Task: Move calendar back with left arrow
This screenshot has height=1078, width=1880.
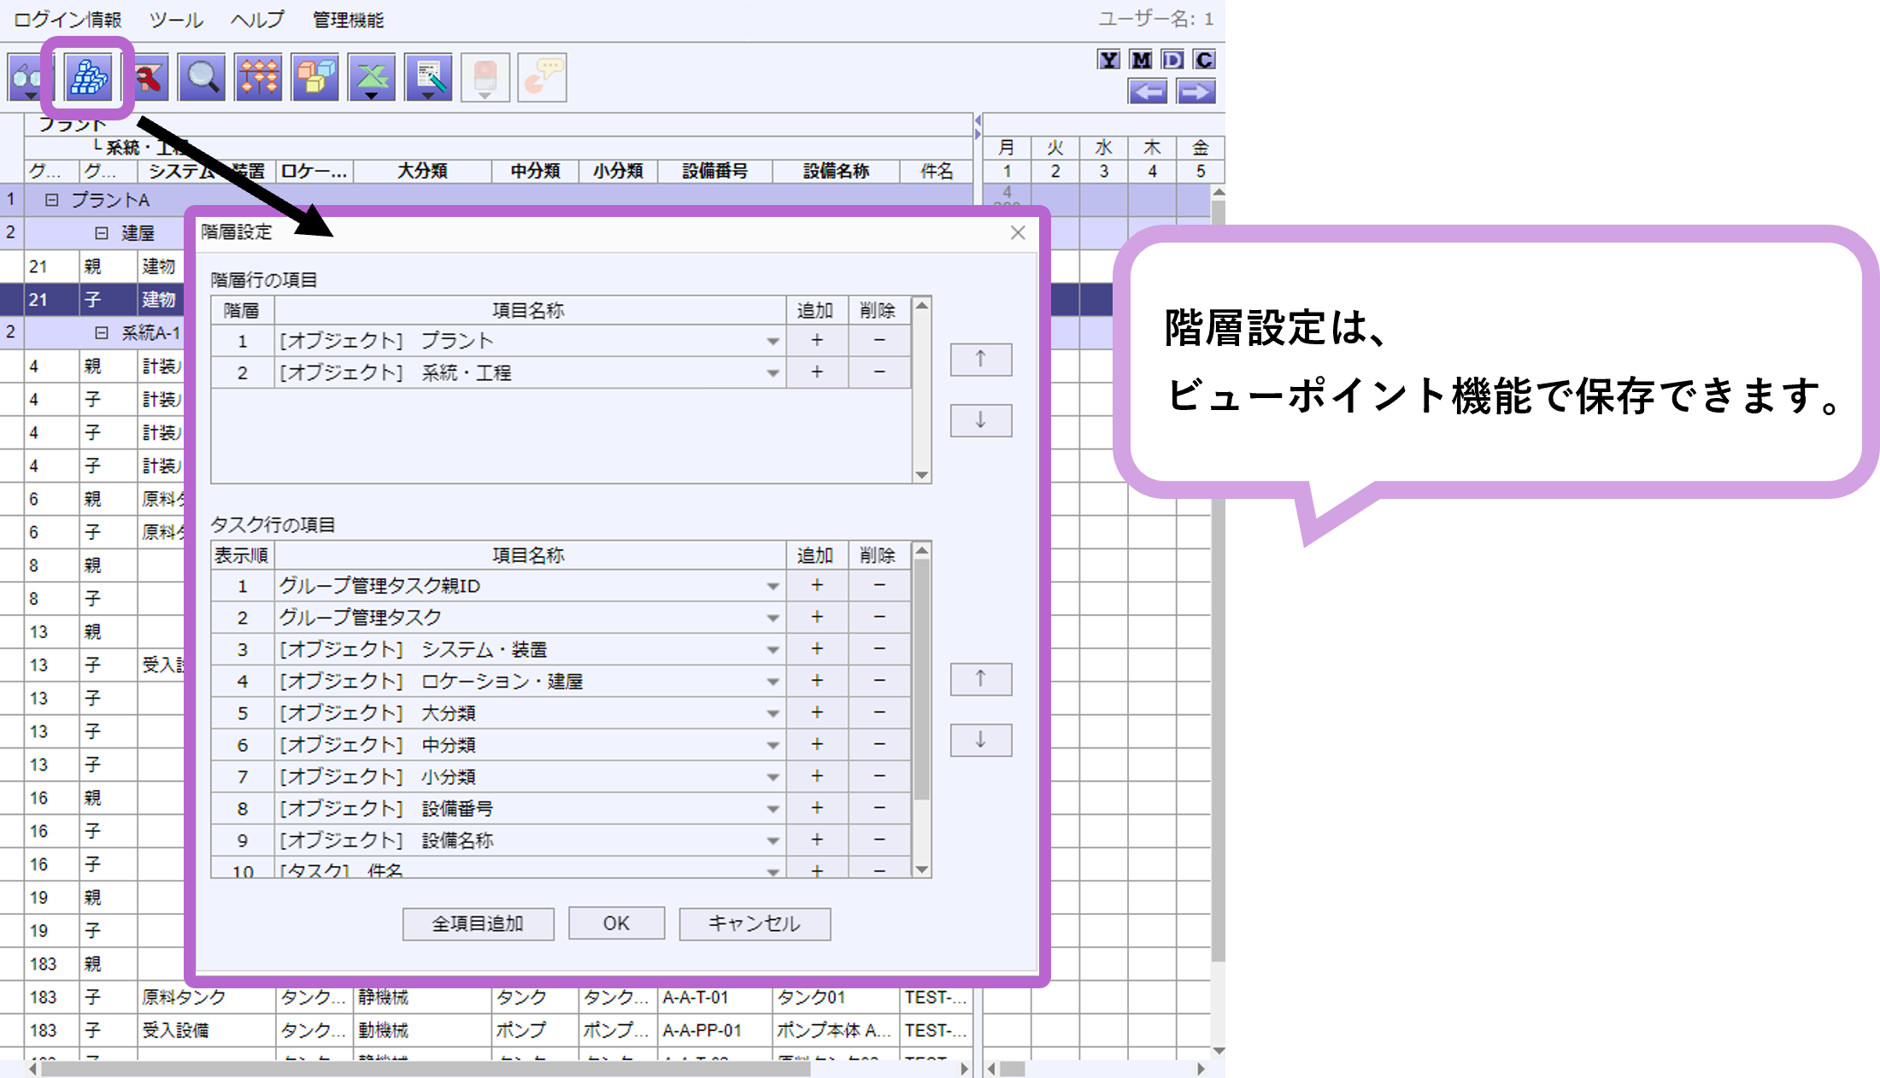Action: click(1148, 91)
